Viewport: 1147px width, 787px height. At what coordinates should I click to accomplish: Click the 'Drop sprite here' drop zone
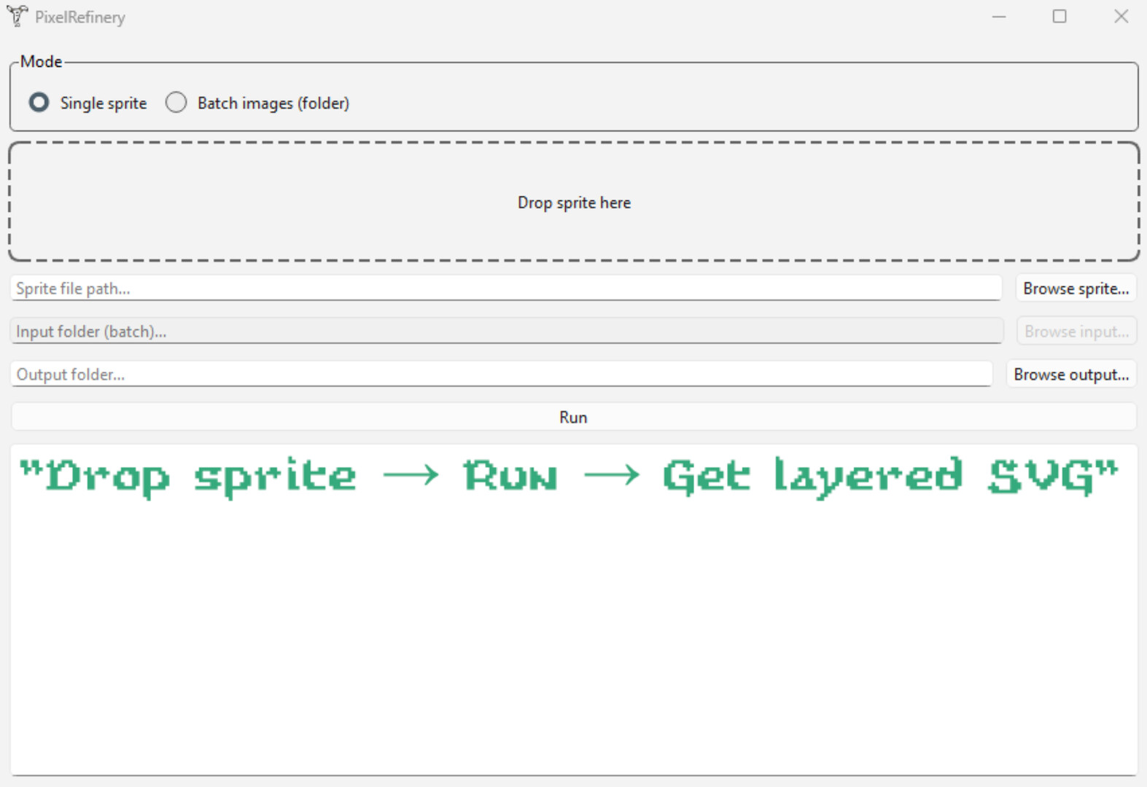click(x=574, y=202)
